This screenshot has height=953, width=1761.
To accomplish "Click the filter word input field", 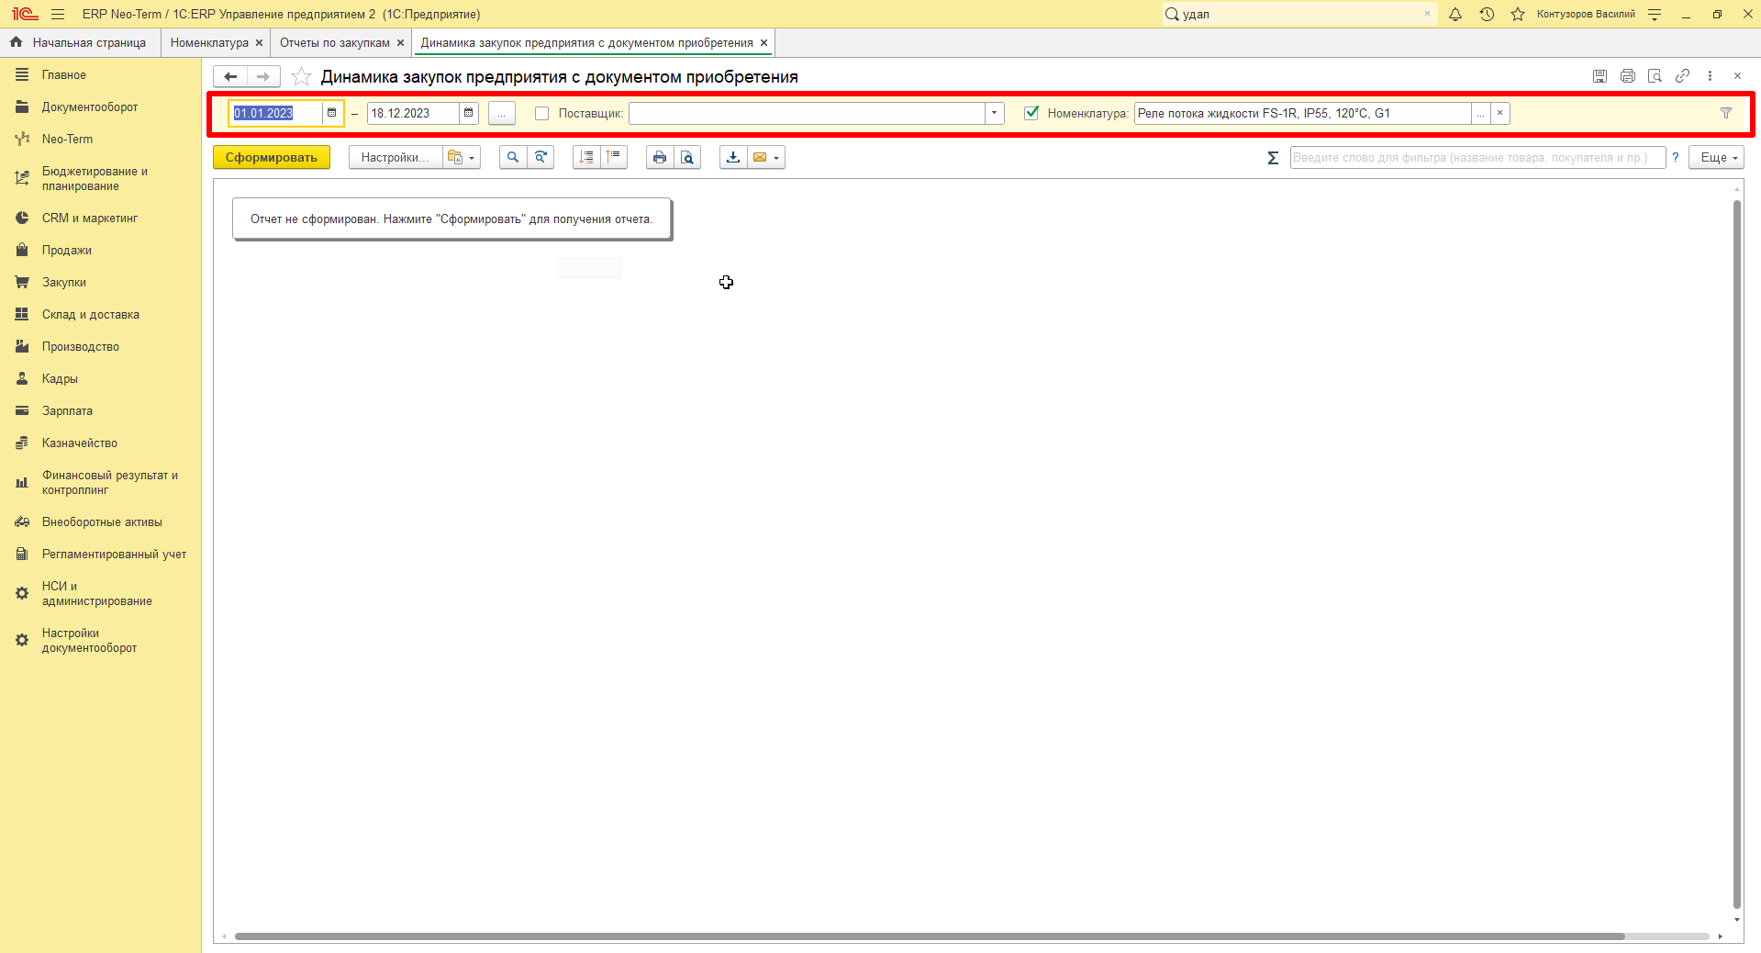I will 1477,157.
